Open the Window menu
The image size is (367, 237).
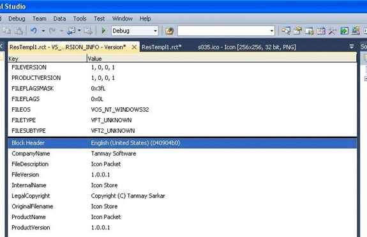(x=122, y=19)
